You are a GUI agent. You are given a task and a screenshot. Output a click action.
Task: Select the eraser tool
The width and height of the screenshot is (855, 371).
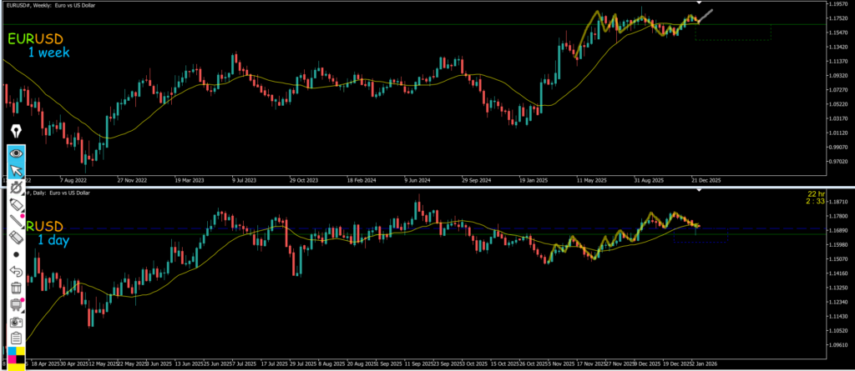coord(16,238)
